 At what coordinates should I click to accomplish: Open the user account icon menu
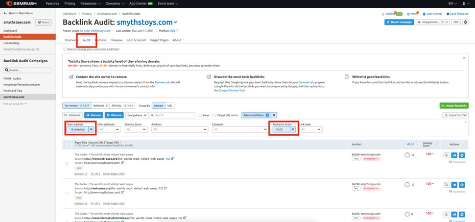(465, 4)
